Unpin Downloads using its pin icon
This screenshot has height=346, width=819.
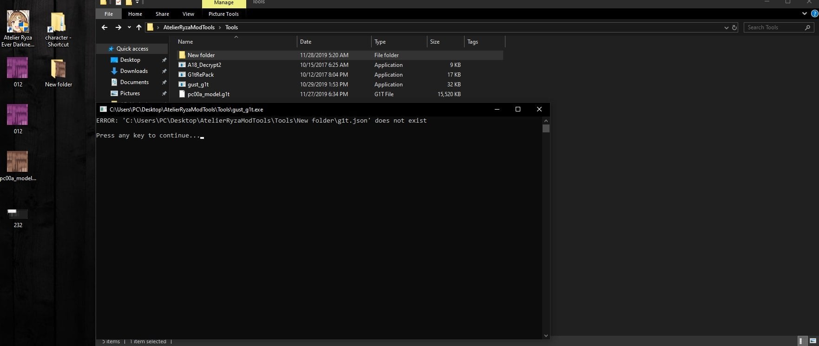(x=164, y=71)
